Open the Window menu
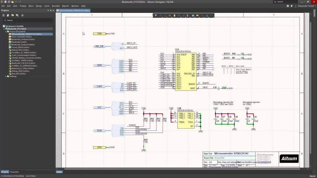 (75, 6)
